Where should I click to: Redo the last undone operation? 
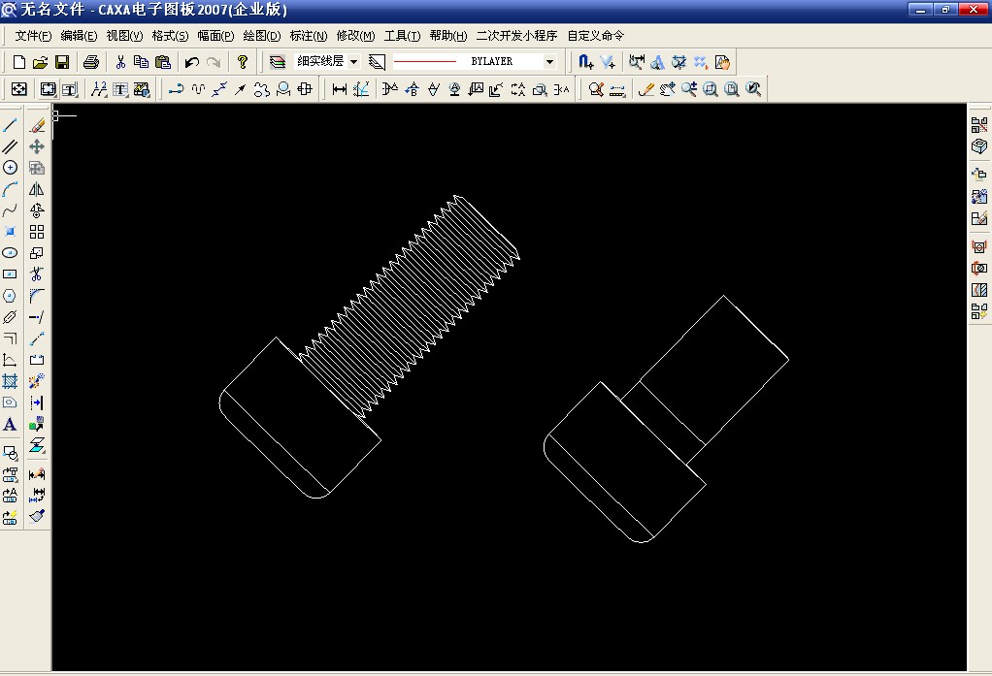click(214, 62)
